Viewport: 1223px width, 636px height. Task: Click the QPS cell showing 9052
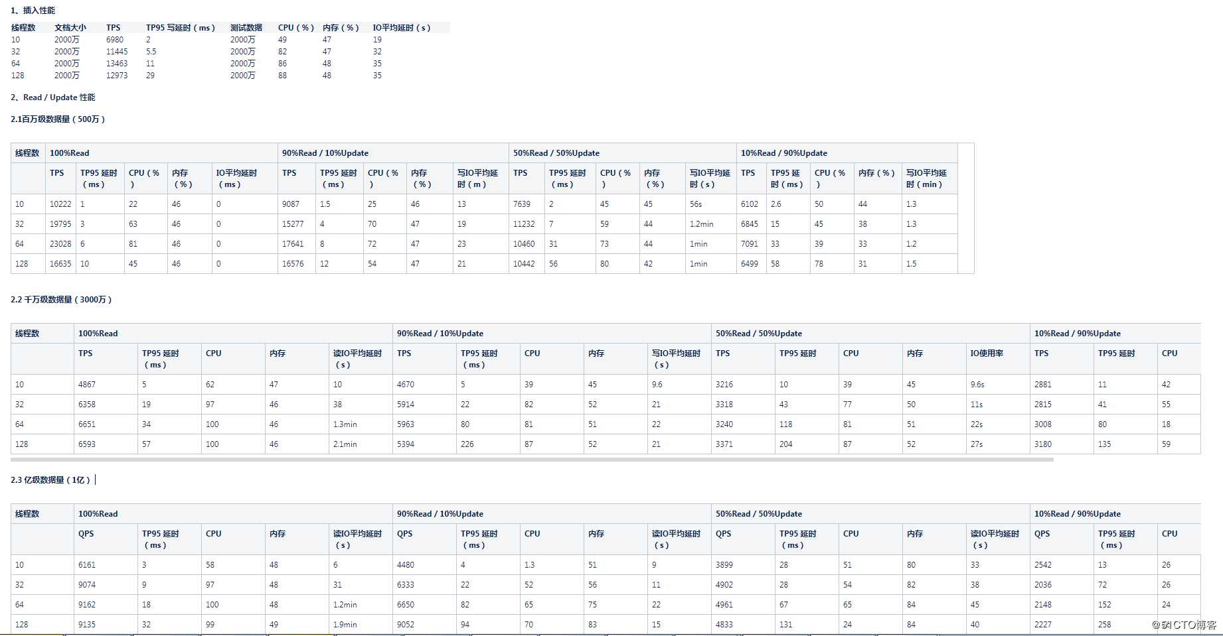406,625
